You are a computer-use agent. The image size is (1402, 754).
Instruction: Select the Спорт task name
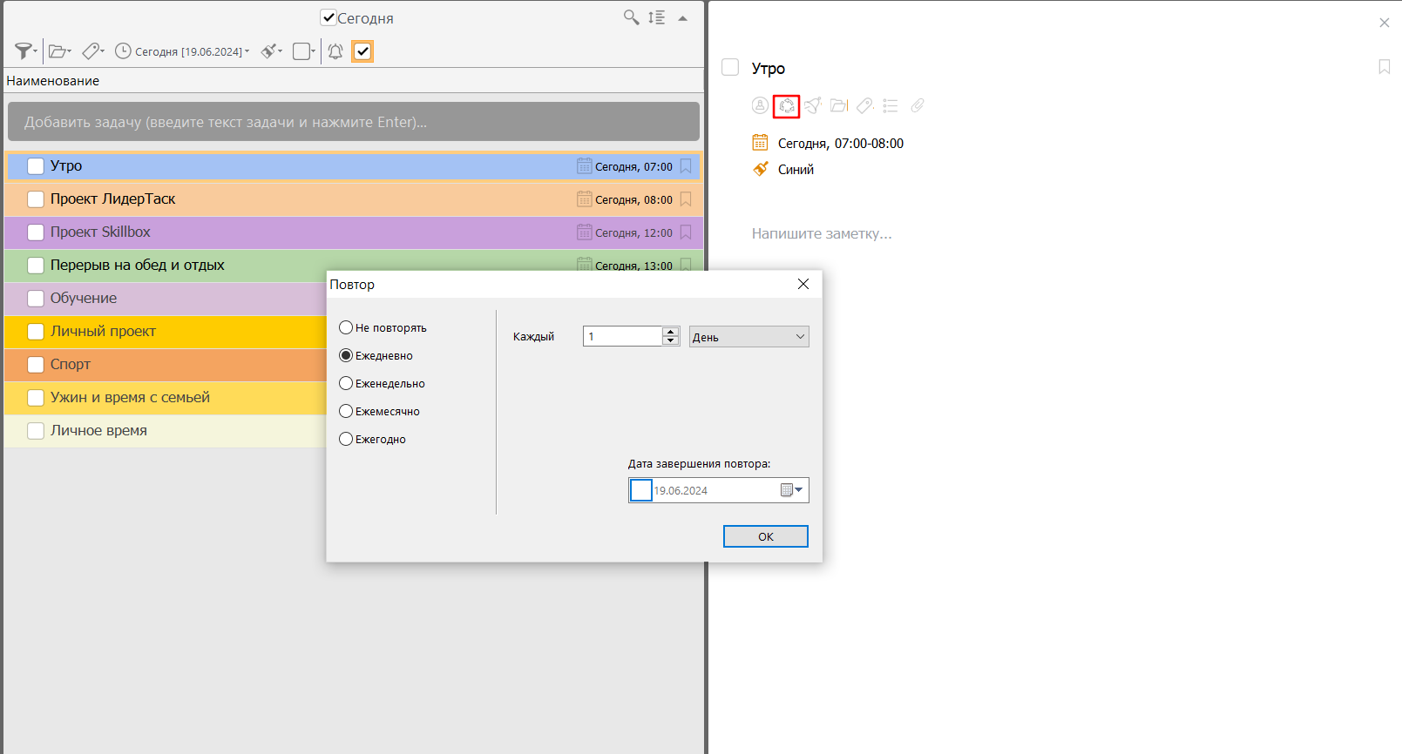click(x=71, y=364)
